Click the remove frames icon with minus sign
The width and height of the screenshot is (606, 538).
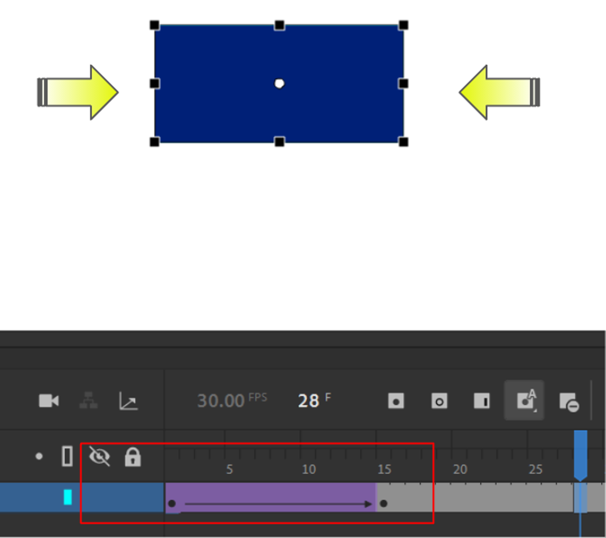click(569, 402)
